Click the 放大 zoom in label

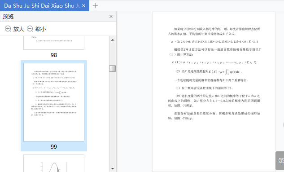19,29
